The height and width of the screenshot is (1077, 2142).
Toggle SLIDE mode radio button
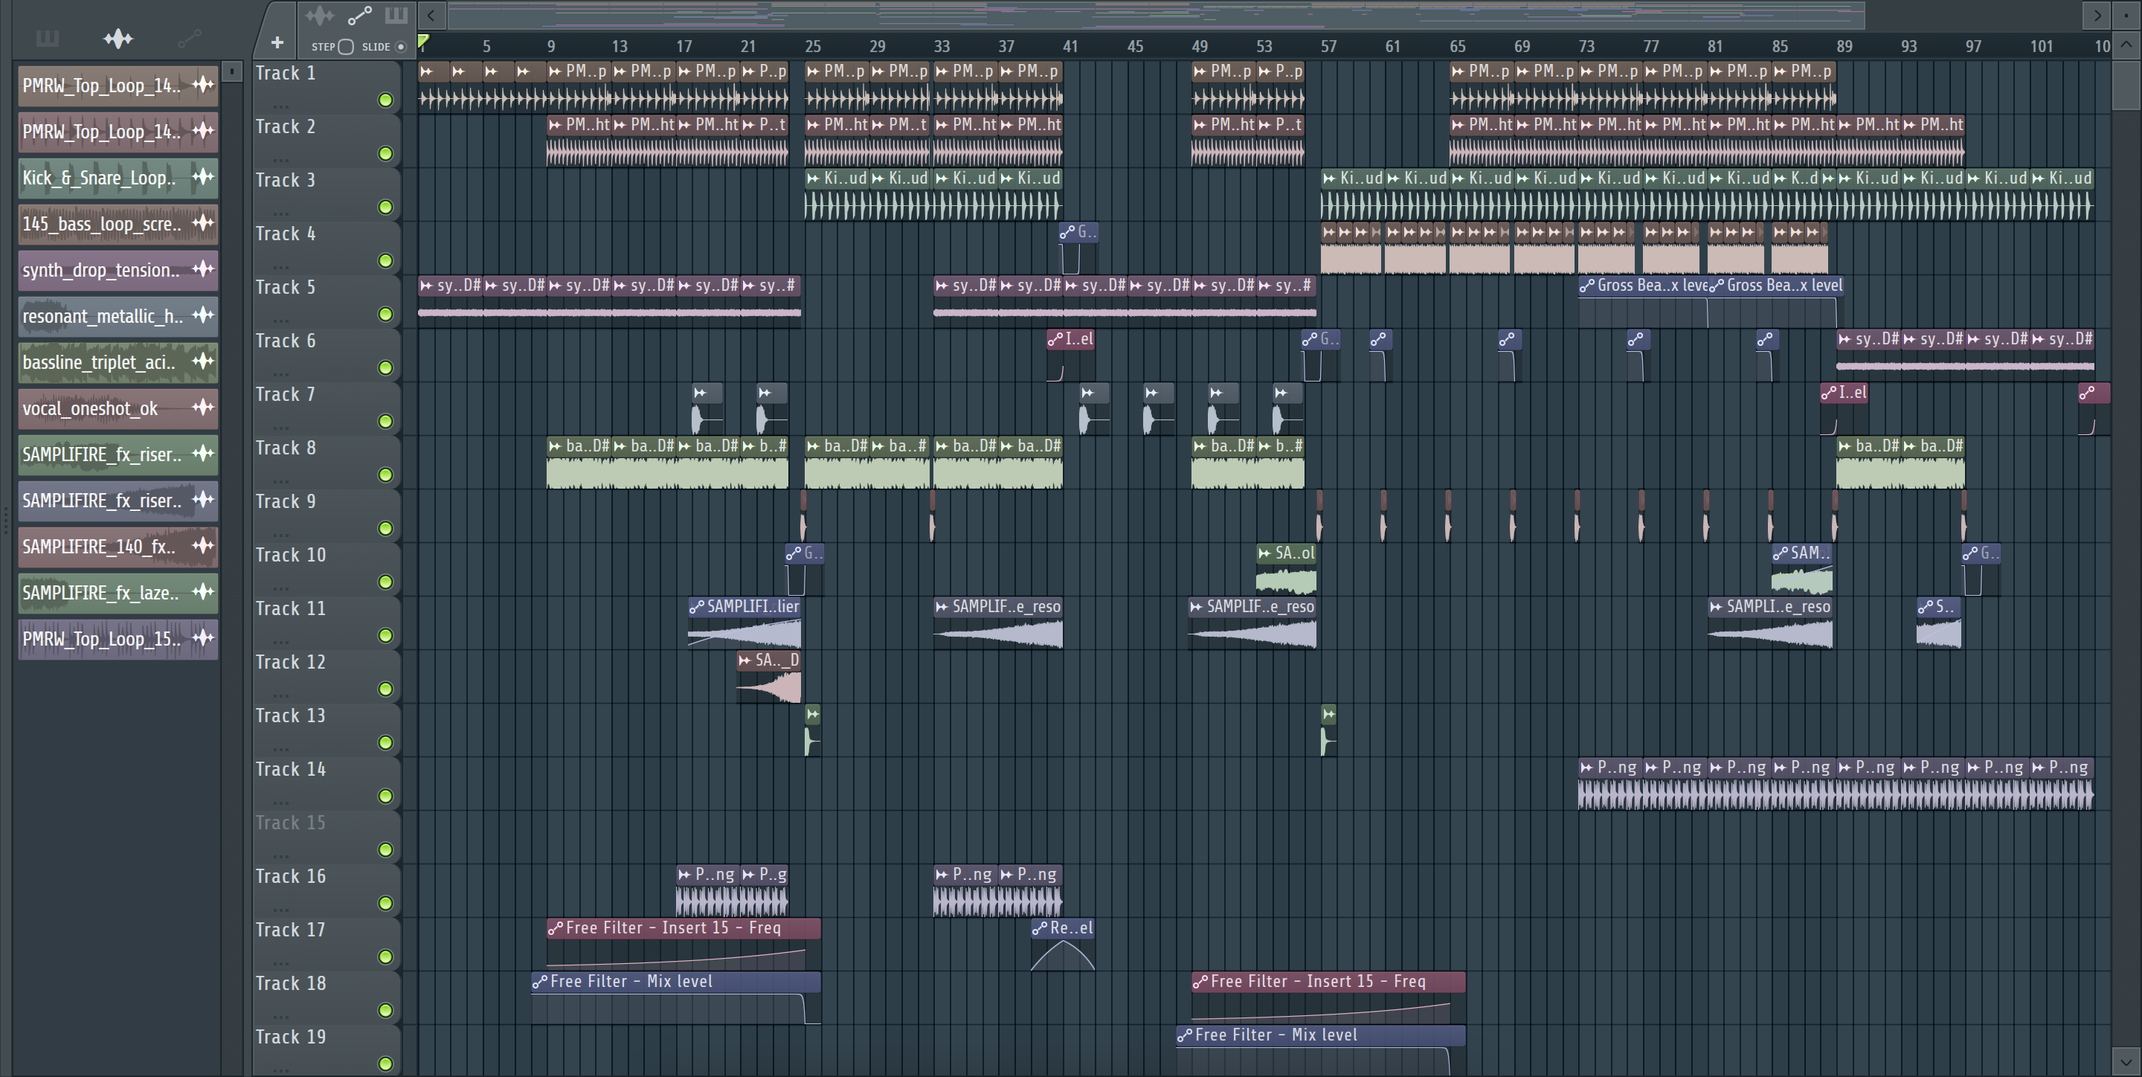pyautogui.click(x=401, y=47)
